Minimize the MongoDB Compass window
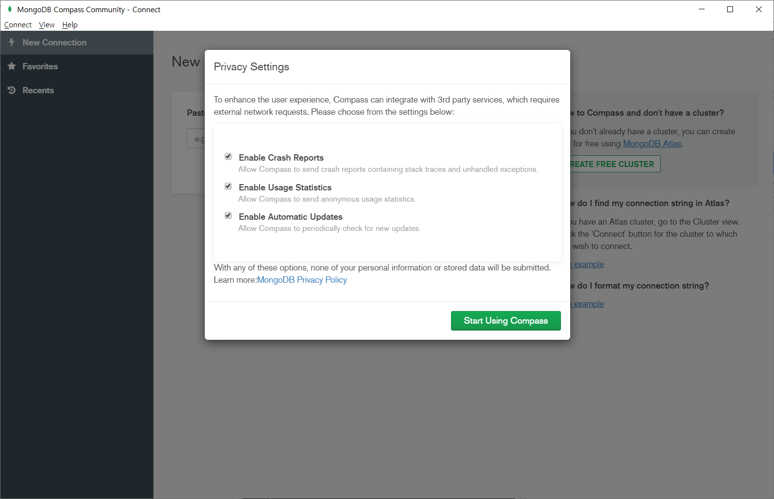Image resolution: width=774 pixels, height=499 pixels. 702,9
